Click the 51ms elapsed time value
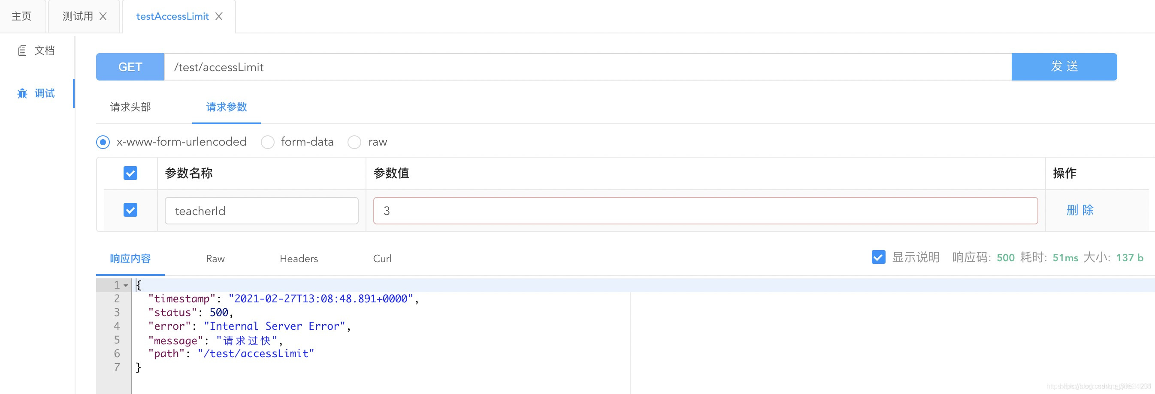The image size is (1155, 394). (1065, 258)
